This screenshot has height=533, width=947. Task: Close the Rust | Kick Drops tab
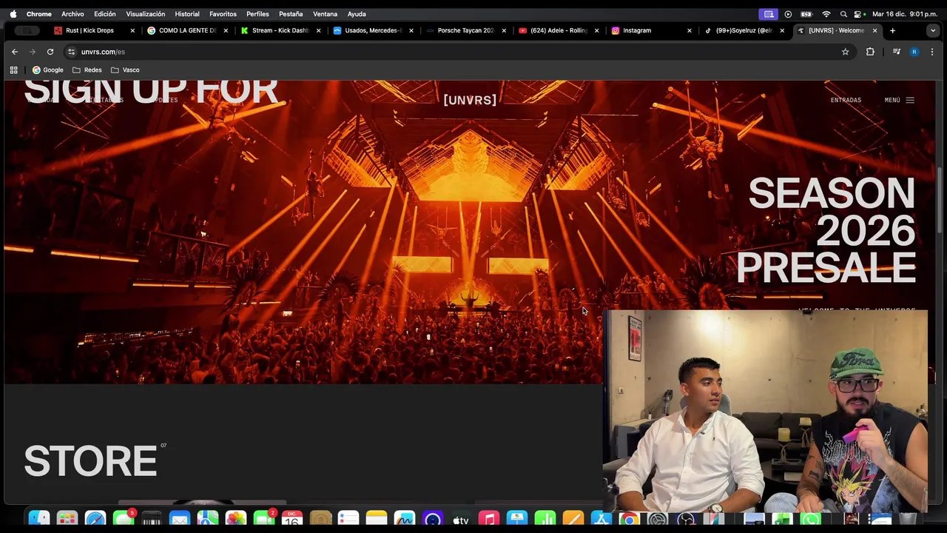pos(133,30)
